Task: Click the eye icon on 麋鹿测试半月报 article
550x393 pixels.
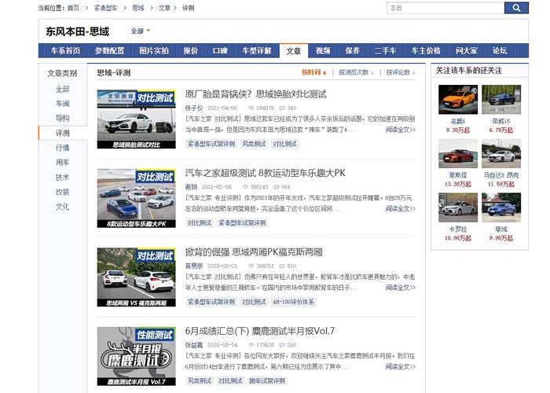Action: [x=251, y=345]
